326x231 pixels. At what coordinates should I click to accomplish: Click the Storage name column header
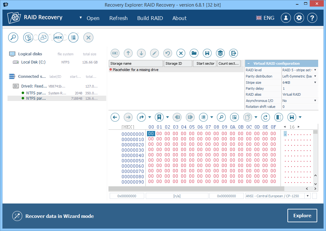coord(136,63)
